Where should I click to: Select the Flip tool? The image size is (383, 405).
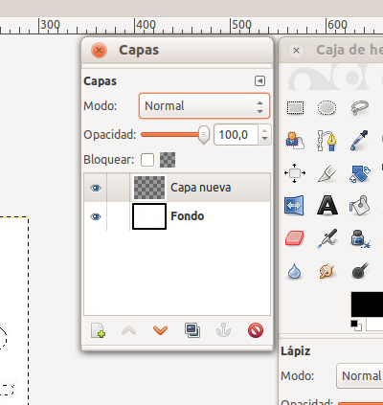tap(294, 206)
